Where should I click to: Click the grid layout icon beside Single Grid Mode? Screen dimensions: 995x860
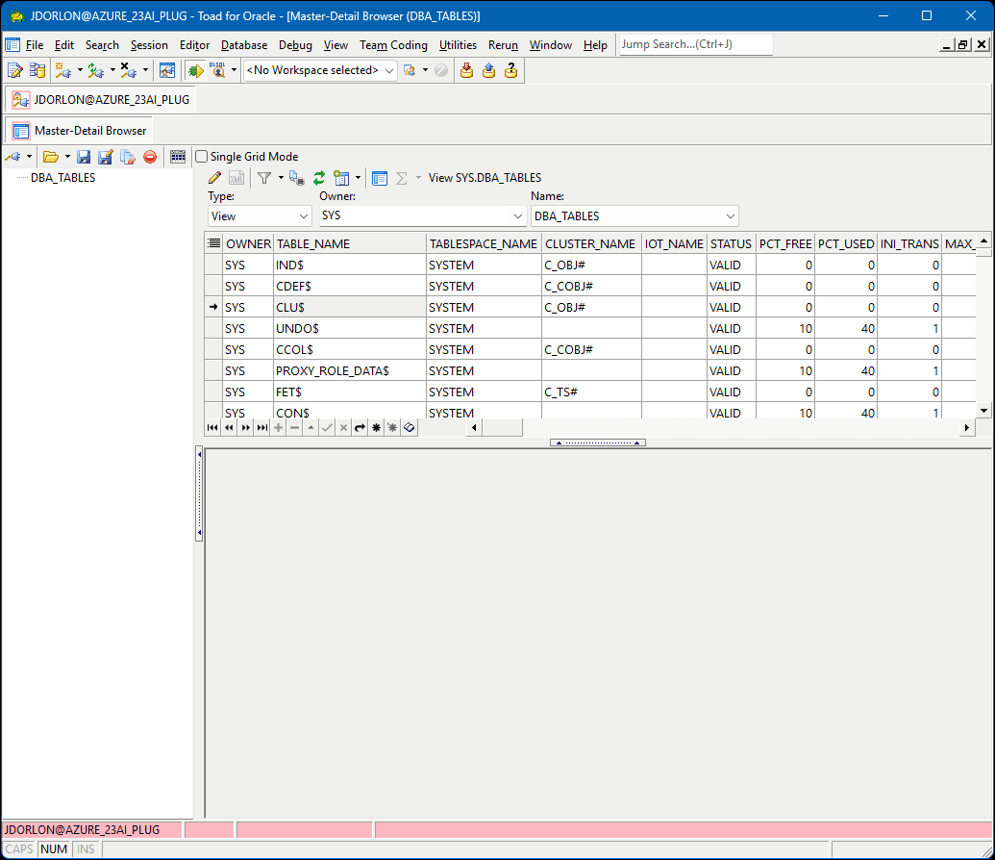(x=178, y=156)
